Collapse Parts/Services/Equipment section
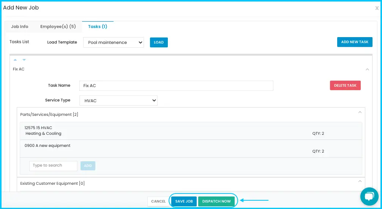 [360, 112]
